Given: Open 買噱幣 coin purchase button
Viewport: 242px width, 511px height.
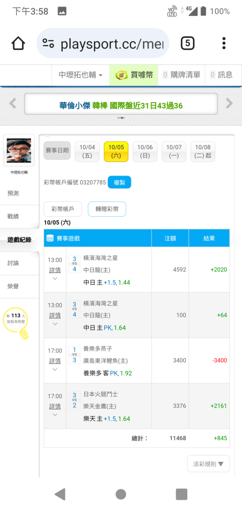Looking at the screenshot, I should point(134,75).
